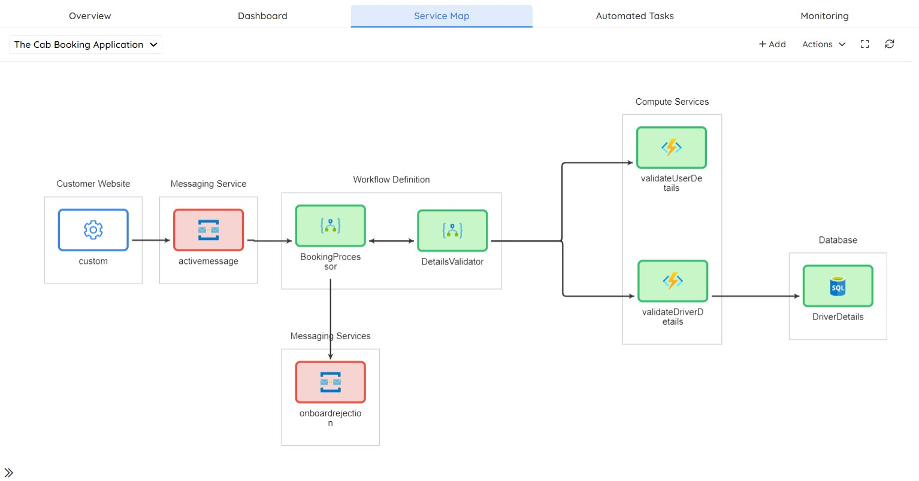The width and height of the screenshot is (919, 481).
Task: Go to the Automated Tasks tab
Action: [x=634, y=16]
